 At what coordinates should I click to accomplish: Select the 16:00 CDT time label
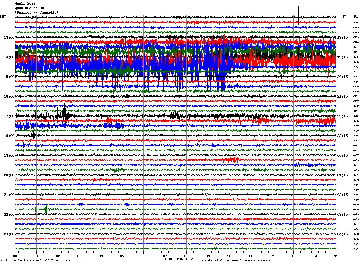(x=9, y=96)
